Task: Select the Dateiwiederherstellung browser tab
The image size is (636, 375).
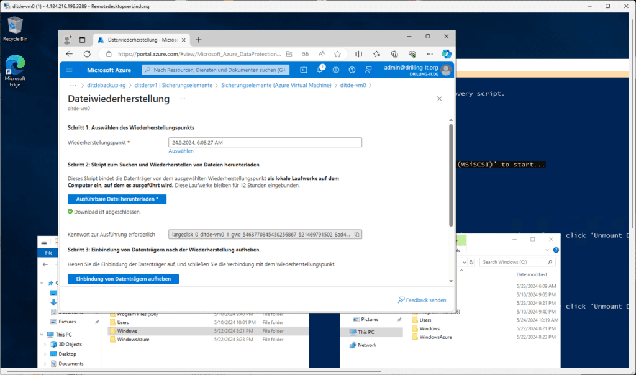Action: (142, 40)
